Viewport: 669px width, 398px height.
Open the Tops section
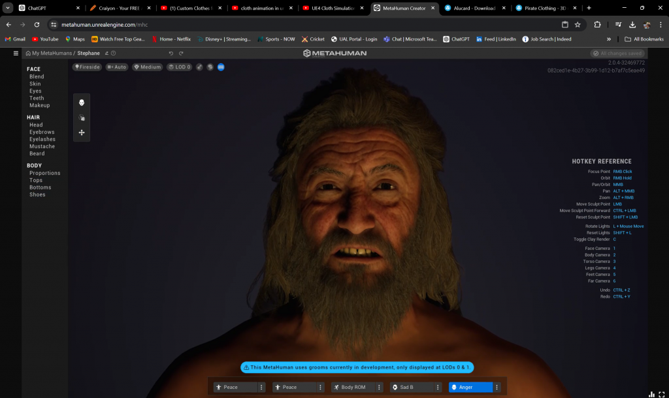tap(36, 180)
